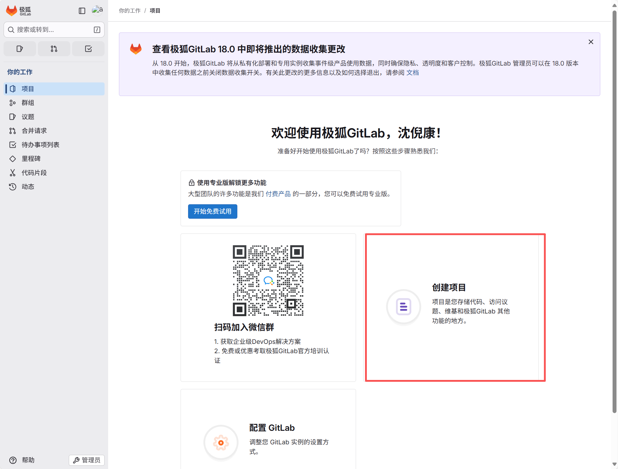
Task: Click the magnifier icon in search box
Action: [11, 29]
